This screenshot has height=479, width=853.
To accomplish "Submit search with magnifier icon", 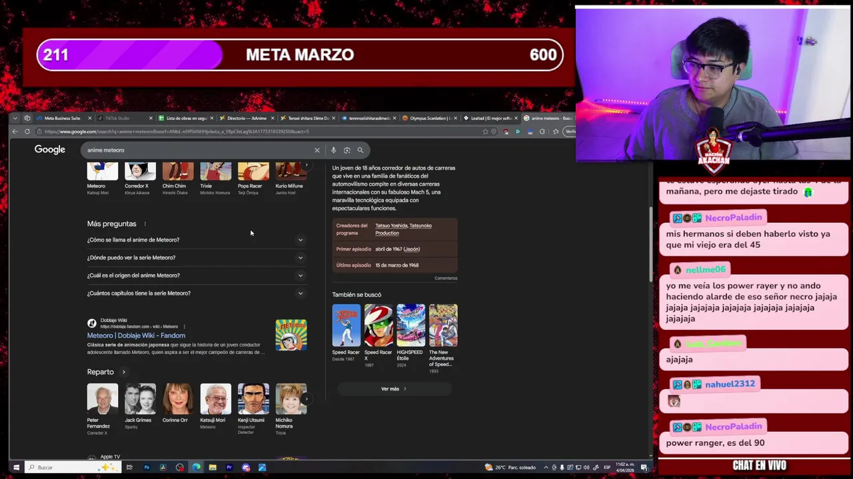I will pos(361,150).
